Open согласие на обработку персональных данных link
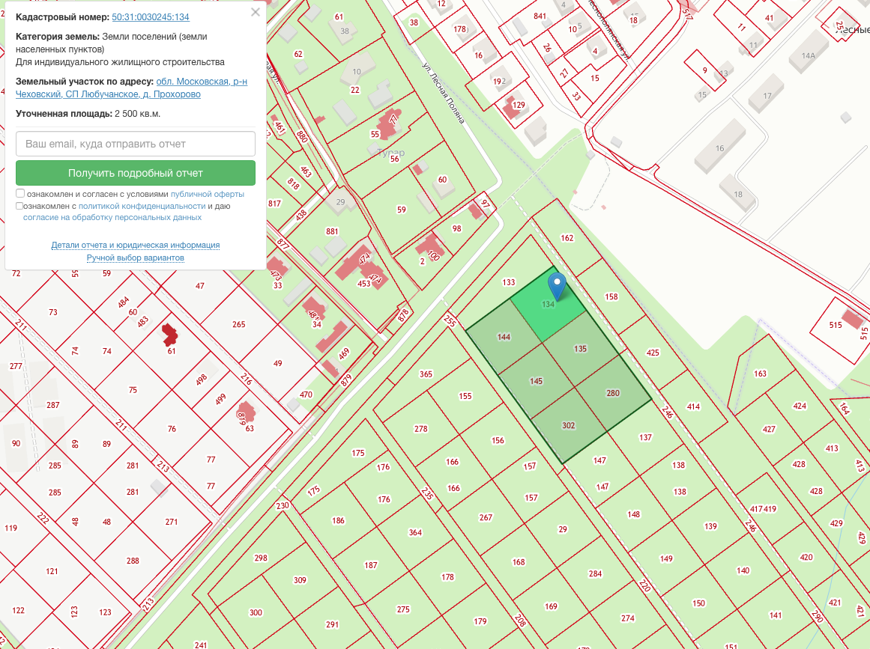The width and height of the screenshot is (870, 649). (112, 217)
